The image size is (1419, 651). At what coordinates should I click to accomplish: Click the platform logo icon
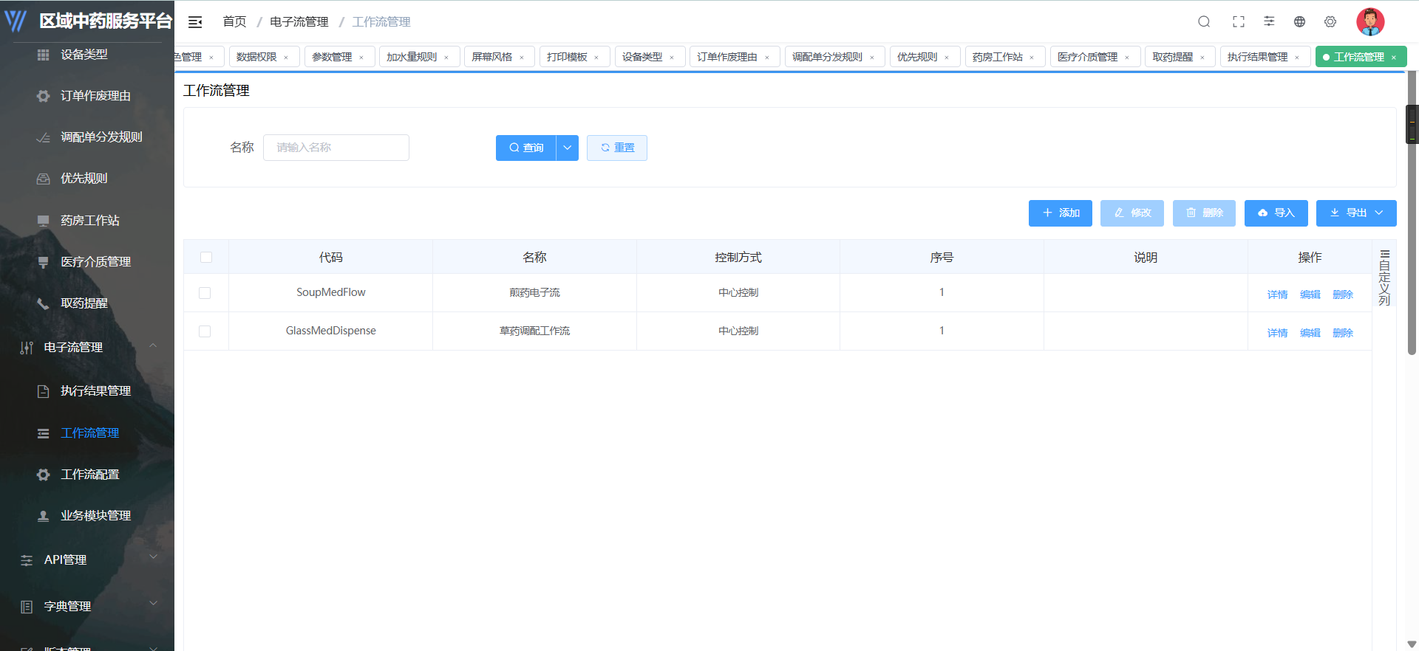coord(16,21)
